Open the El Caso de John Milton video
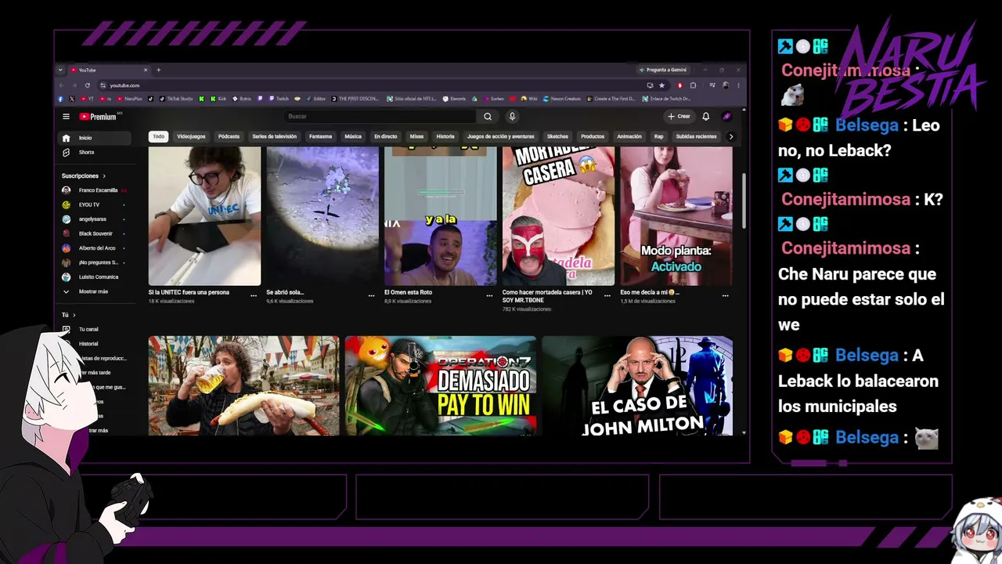The image size is (1002, 564). pos(637,385)
